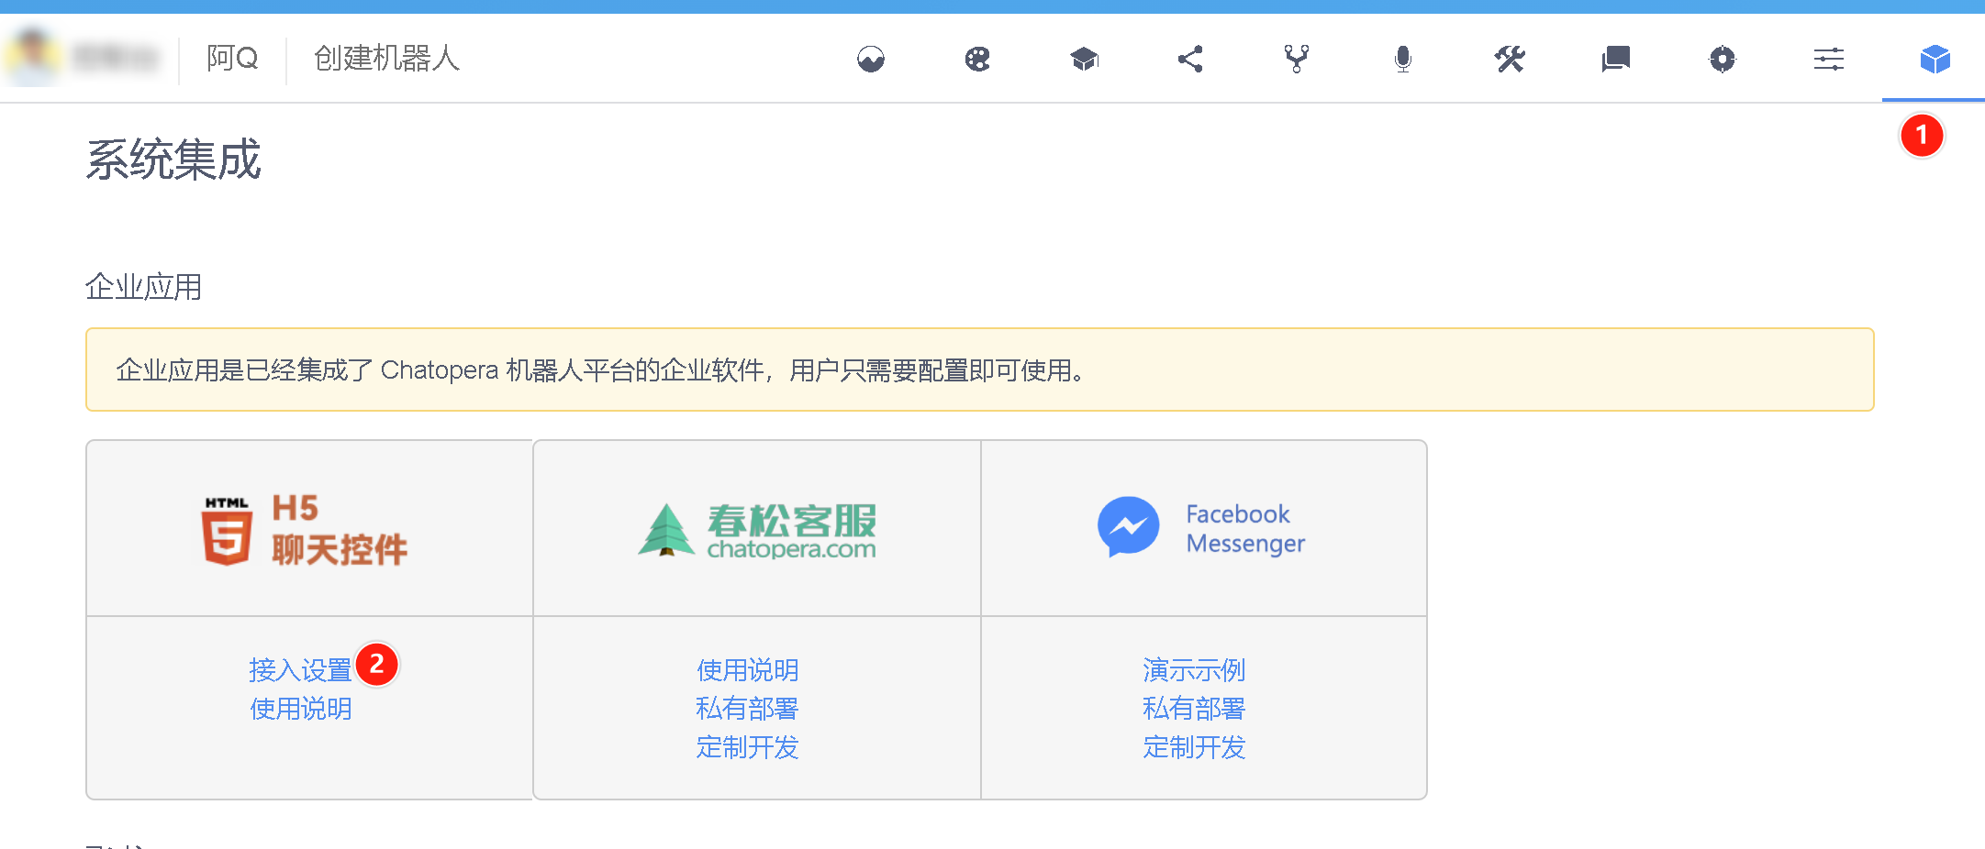Click the user avatar at top left

tap(34, 58)
